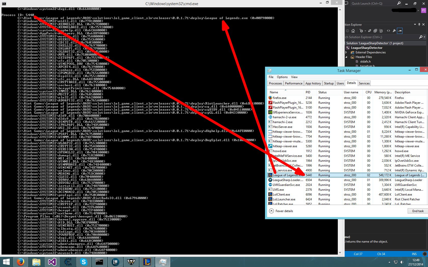Open Firefox from the taskbar

[x=20, y=262]
